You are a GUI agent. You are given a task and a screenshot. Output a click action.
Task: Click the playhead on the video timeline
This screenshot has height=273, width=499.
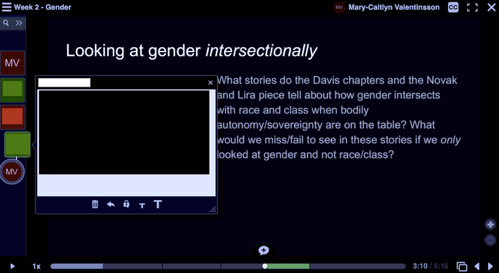coord(265,266)
